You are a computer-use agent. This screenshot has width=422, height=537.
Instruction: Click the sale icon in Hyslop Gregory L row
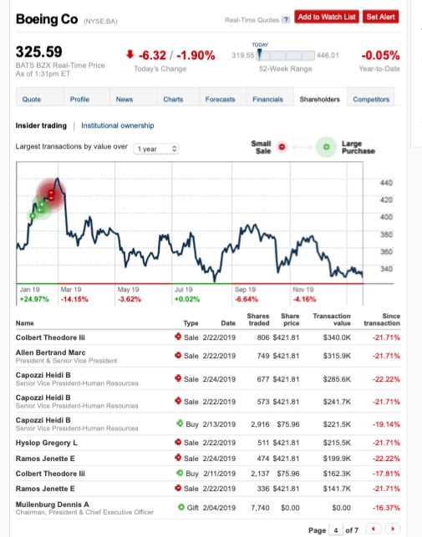pyautogui.click(x=178, y=442)
